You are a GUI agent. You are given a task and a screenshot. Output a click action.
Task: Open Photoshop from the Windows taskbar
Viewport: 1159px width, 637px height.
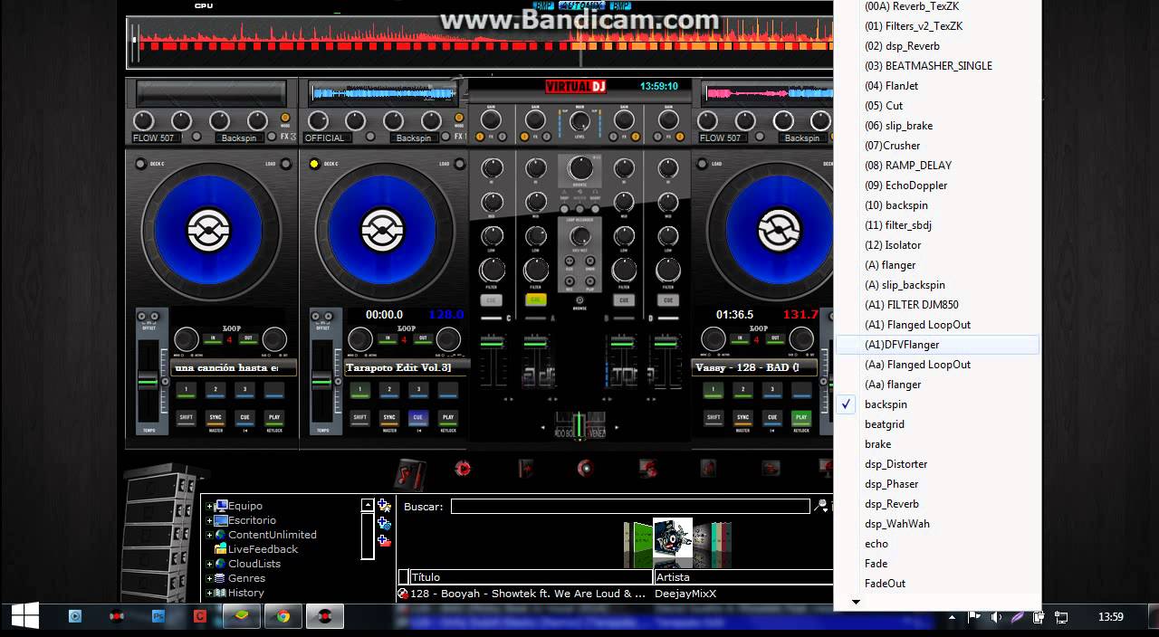158,617
